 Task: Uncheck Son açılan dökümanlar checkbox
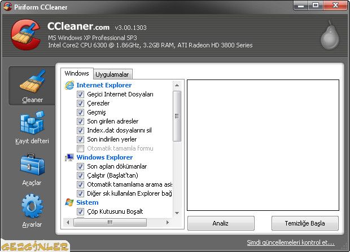point(80,166)
